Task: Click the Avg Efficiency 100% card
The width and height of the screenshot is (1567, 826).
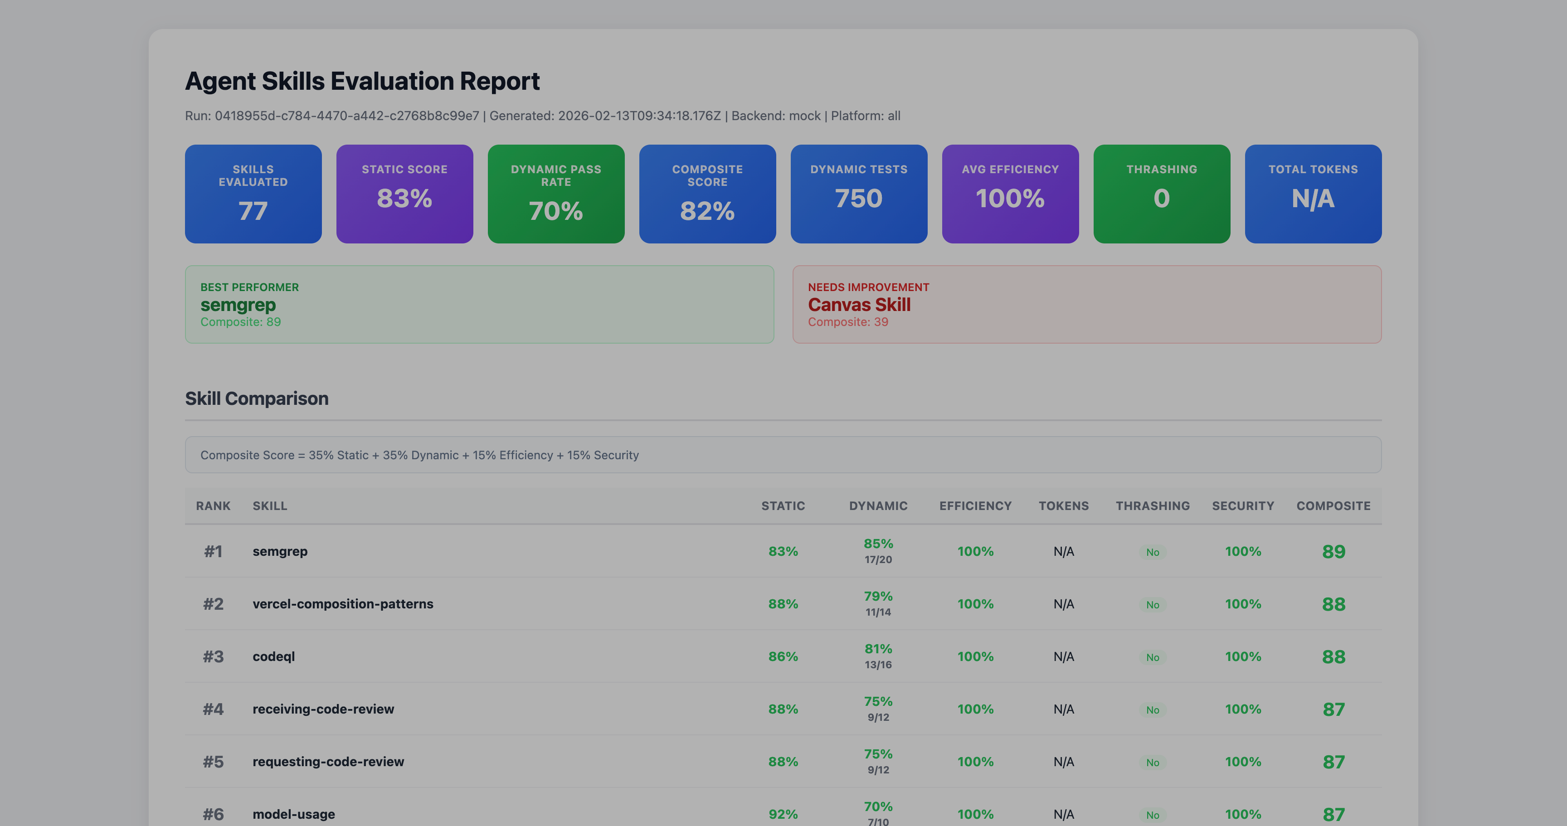Action: click(1010, 194)
